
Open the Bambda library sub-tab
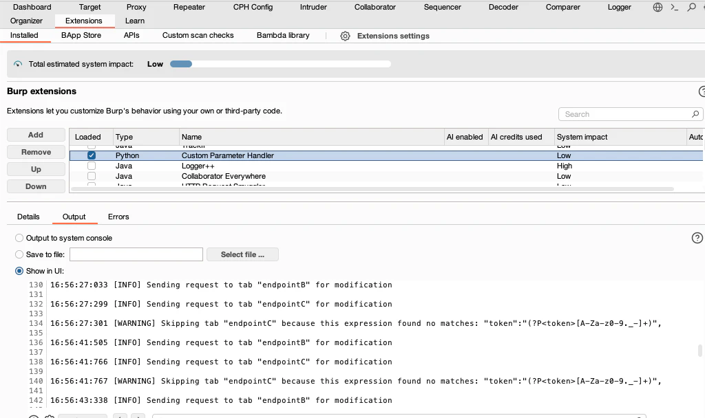point(283,35)
